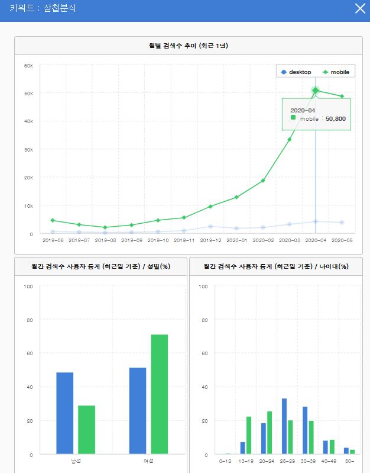Select the 2019-09 mobile data point

[131, 225]
